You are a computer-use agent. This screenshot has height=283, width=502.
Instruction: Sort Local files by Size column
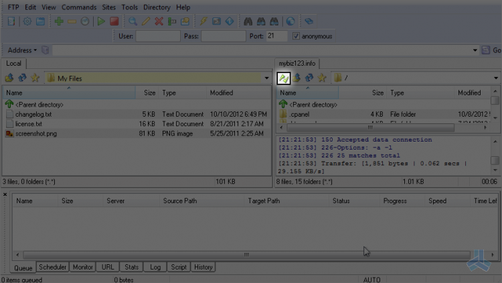pyautogui.click(x=147, y=93)
